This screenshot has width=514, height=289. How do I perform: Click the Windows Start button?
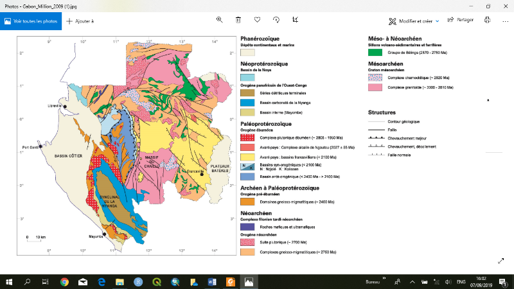pos(9,281)
